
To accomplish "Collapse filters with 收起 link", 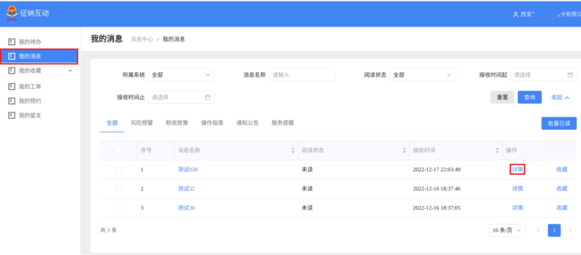I will pyautogui.click(x=560, y=97).
